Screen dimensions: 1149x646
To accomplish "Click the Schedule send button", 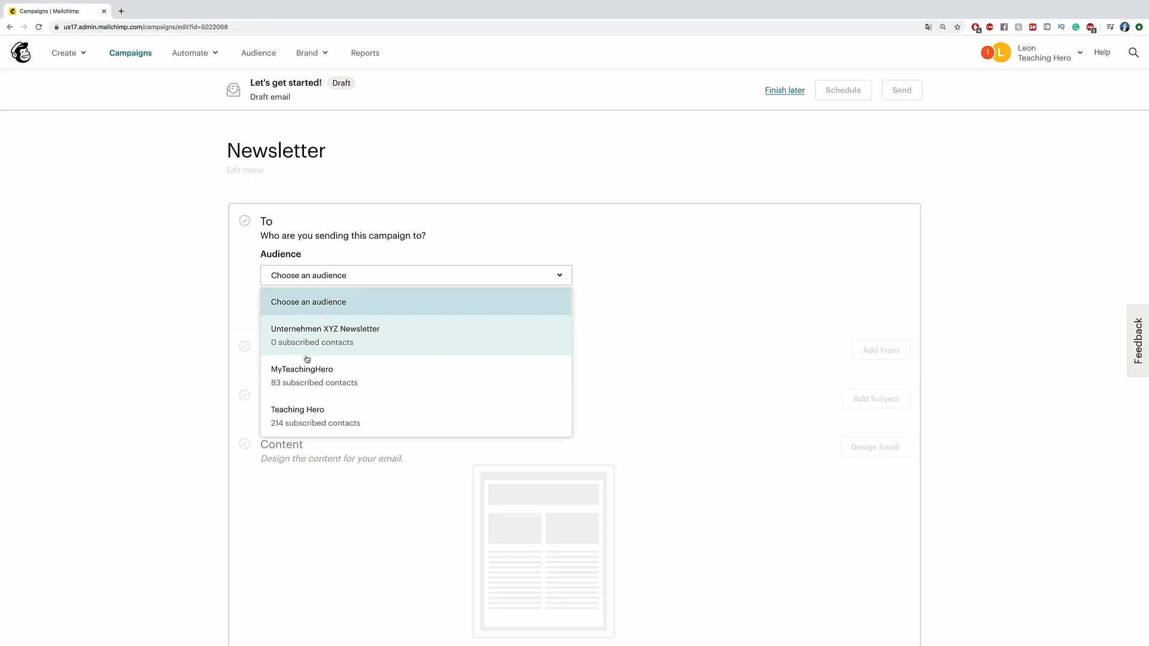I will 843,90.
